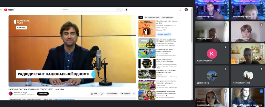Start voice search with microphone icon
Screen dimensions: 265x107
(x=126, y=10)
